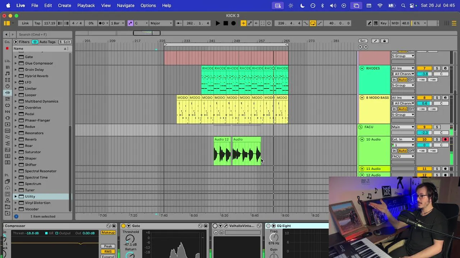This screenshot has width=460, height=258.
Task: Open the Navigate menu
Action: (125, 5)
